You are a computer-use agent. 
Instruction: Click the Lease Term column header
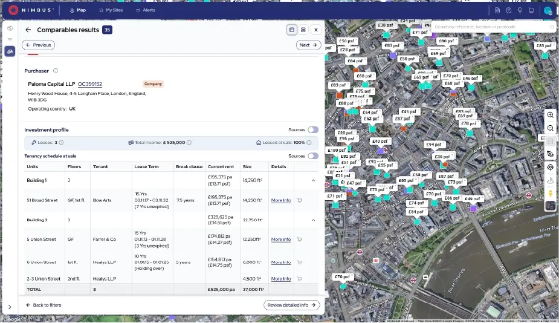click(146, 167)
